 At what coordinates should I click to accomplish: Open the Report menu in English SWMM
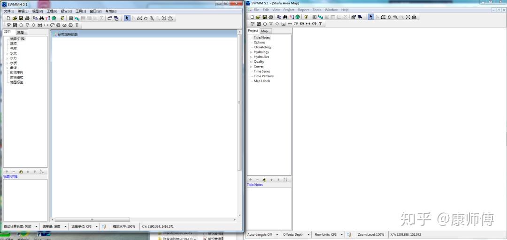click(x=303, y=10)
